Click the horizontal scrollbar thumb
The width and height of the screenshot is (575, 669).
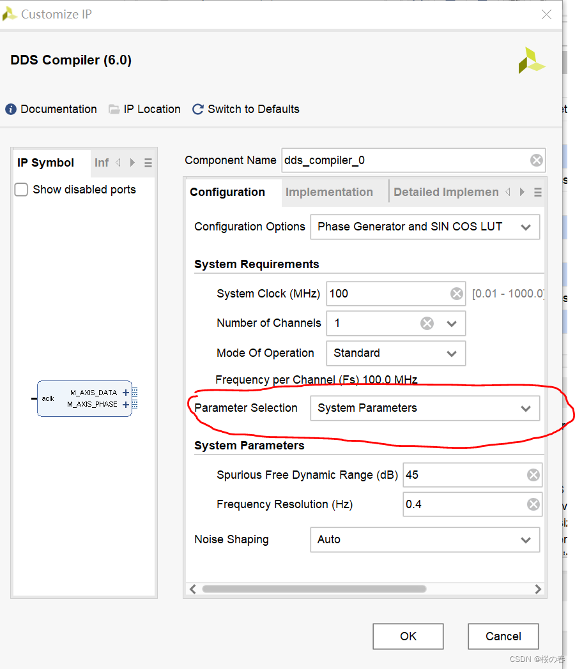coord(314,589)
